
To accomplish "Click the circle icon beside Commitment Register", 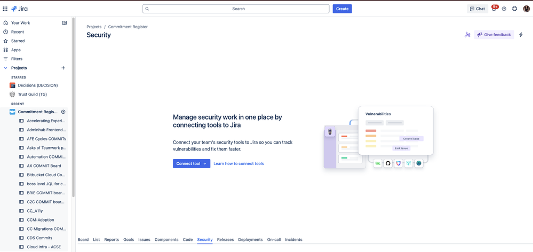I will [63, 112].
